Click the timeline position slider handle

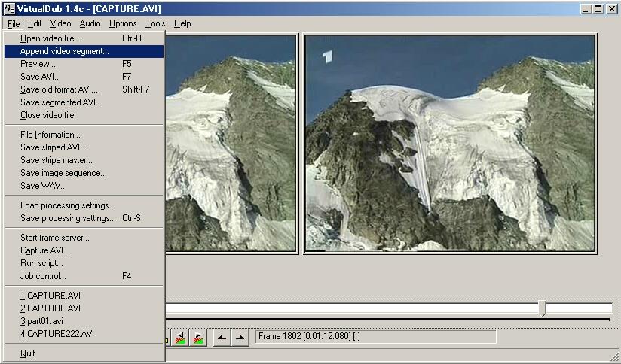tap(543, 308)
